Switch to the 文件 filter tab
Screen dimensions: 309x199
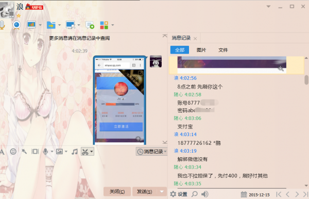click(x=223, y=50)
